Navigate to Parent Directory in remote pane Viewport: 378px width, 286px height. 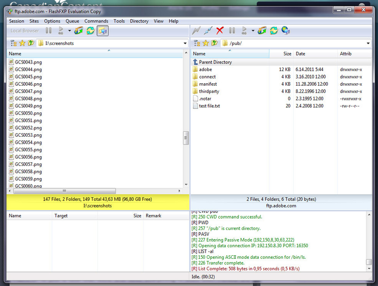coord(215,62)
